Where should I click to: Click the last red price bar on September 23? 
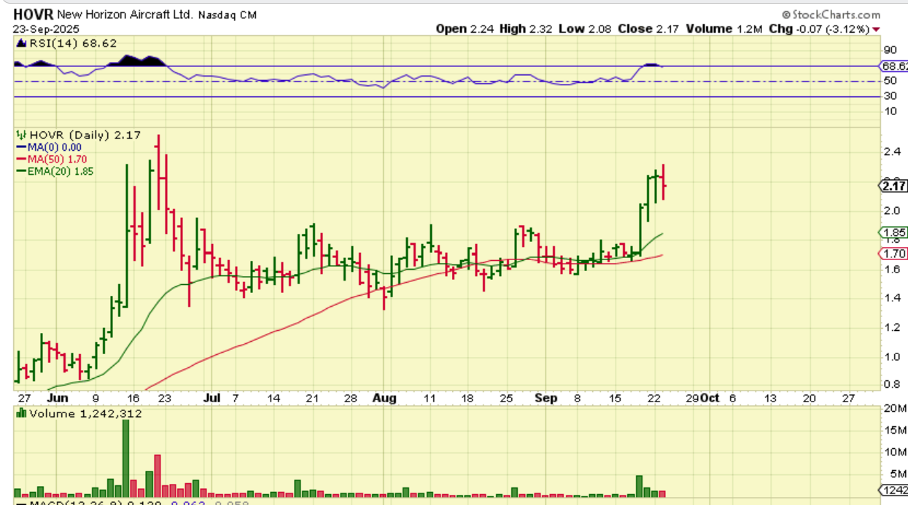(663, 181)
